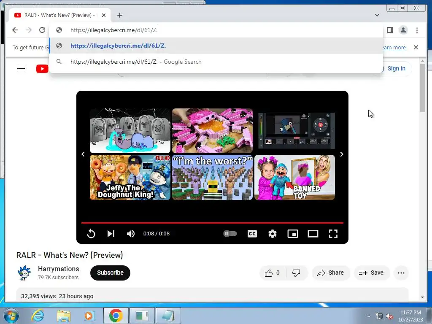Open the Windows Start menu
Viewport: 432px width, 324px height.
[11, 316]
